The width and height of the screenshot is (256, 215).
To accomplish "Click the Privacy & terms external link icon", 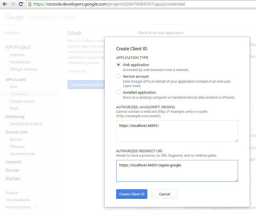I will point(35,207).
